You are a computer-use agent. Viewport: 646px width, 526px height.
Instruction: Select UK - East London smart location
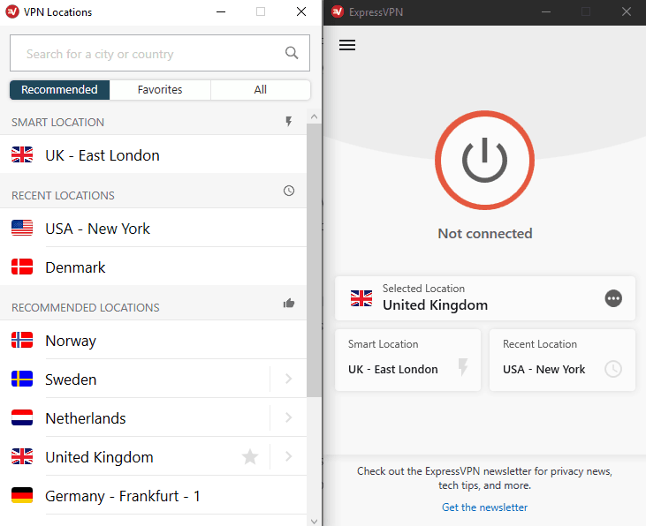pyautogui.click(x=153, y=155)
